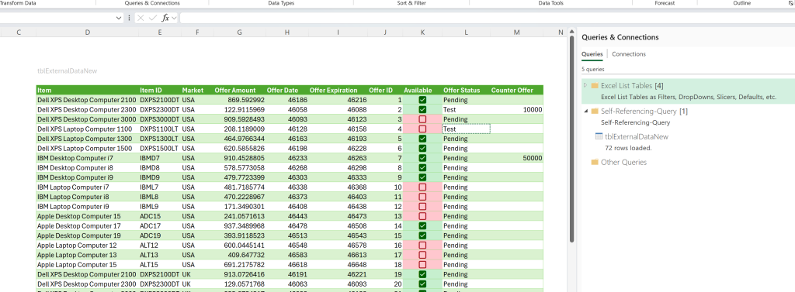Click the Market header cell
Image resolution: width=795 pixels, height=292 pixels.
(196, 91)
